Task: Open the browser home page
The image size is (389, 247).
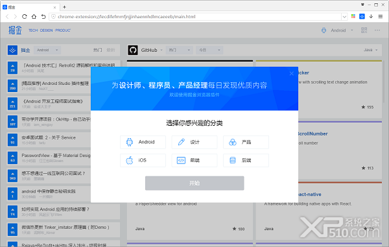Action: [34, 17]
